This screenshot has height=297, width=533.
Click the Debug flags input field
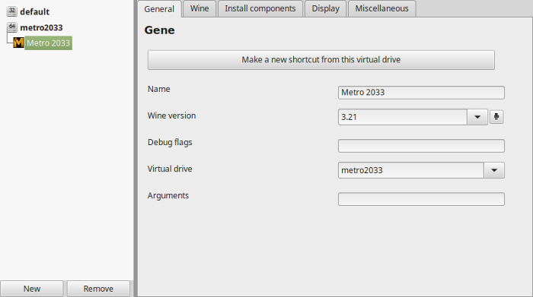pyautogui.click(x=421, y=146)
